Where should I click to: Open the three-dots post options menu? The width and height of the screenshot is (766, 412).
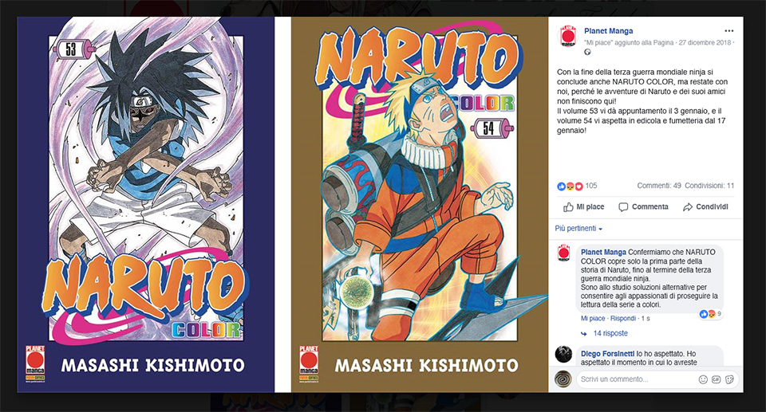point(728,31)
